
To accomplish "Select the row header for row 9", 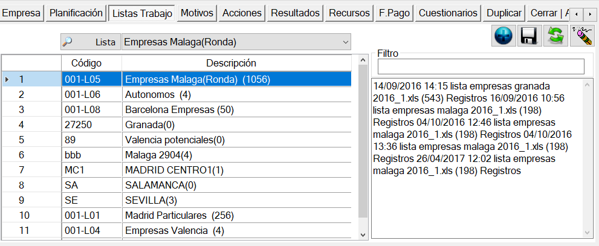I will pyautogui.click(x=31, y=200).
